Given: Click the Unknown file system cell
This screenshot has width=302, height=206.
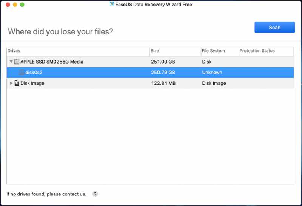Looking at the screenshot, I should pyautogui.click(x=212, y=73).
